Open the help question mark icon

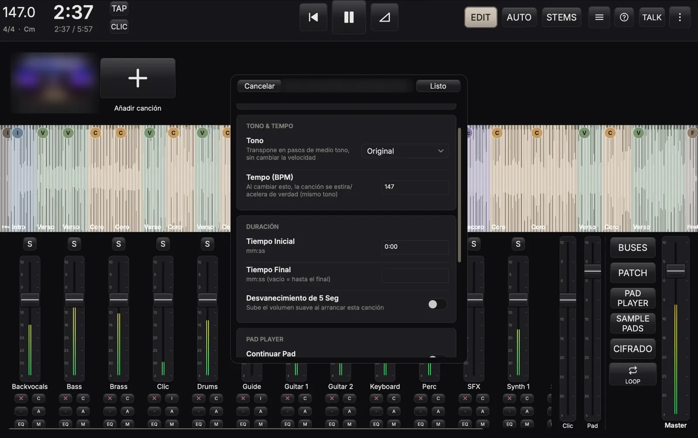[624, 17]
